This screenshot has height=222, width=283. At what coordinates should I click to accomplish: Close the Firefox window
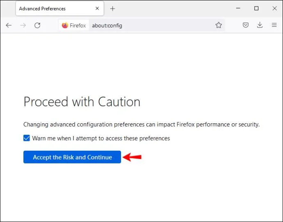coord(274,8)
